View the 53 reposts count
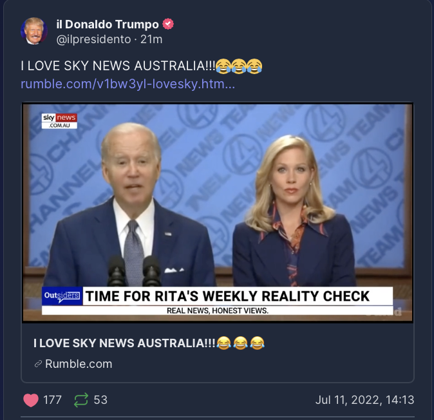This screenshot has height=420, width=434. tap(100, 400)
